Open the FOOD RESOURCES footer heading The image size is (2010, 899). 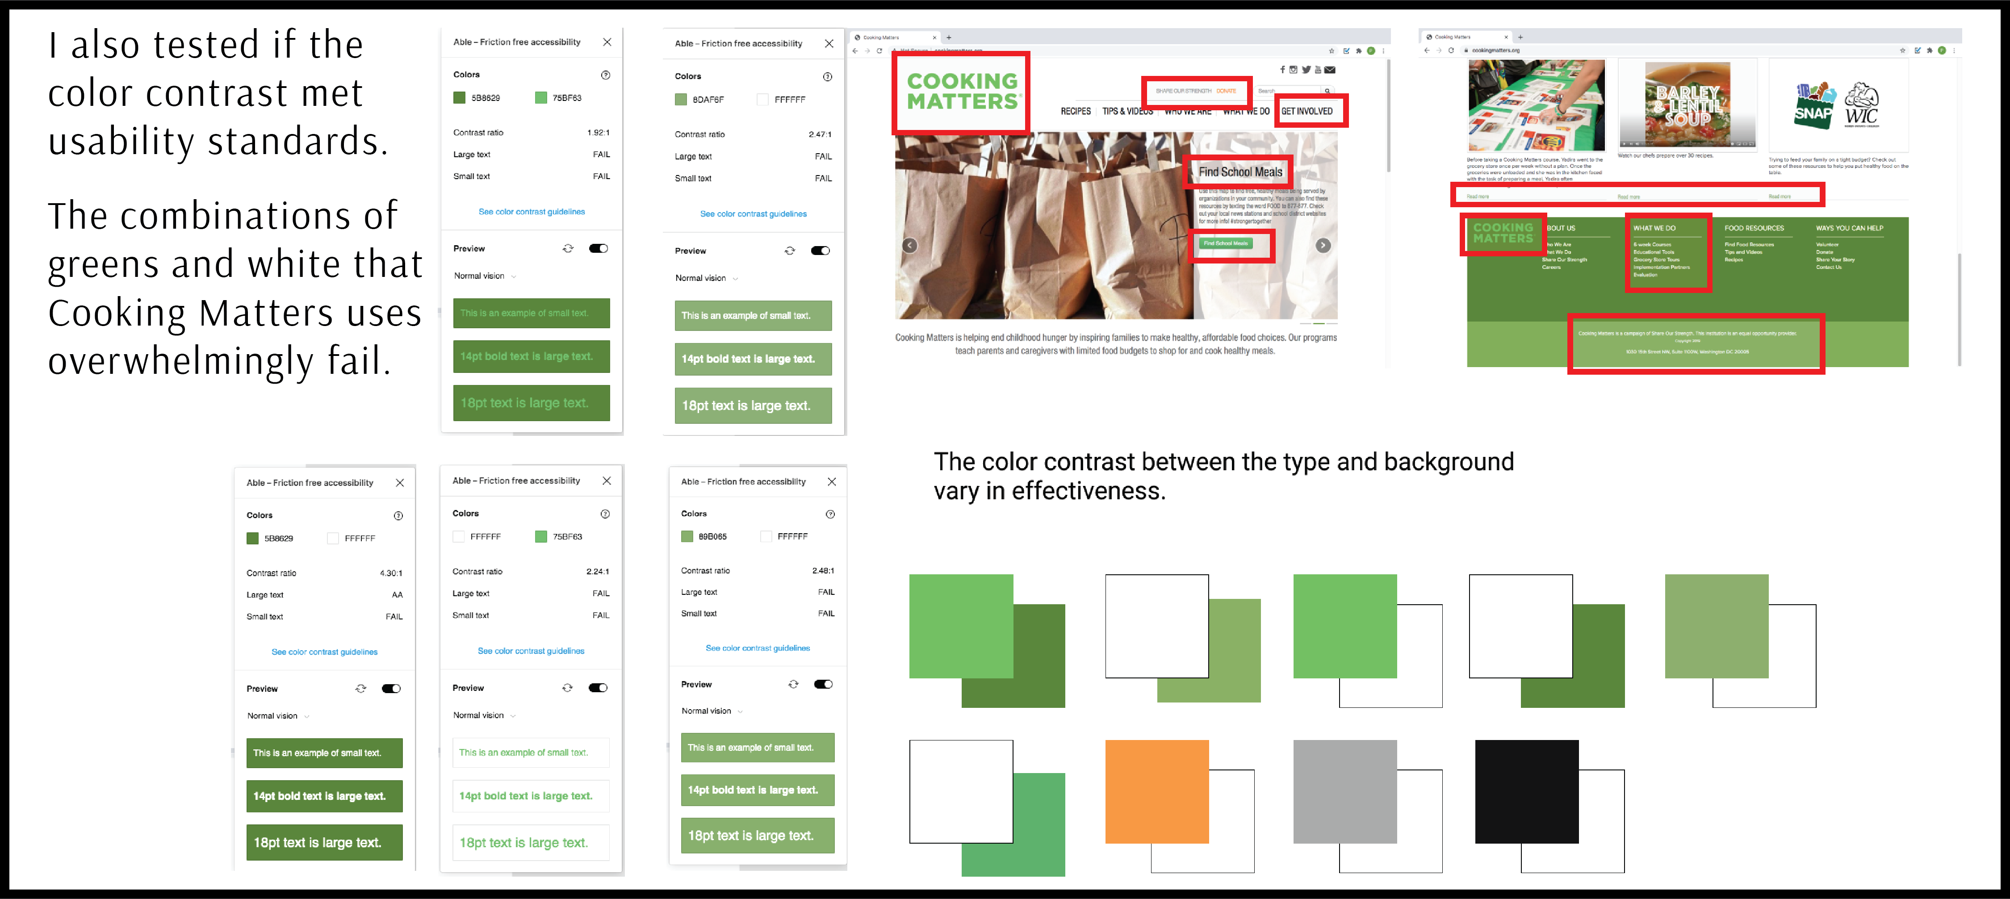point(1754,229)
